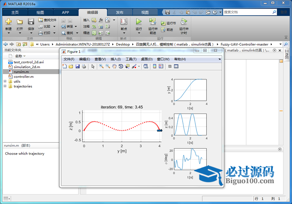Select the Brush data tool
Screen dimensions: 292x204
[134, 67]
